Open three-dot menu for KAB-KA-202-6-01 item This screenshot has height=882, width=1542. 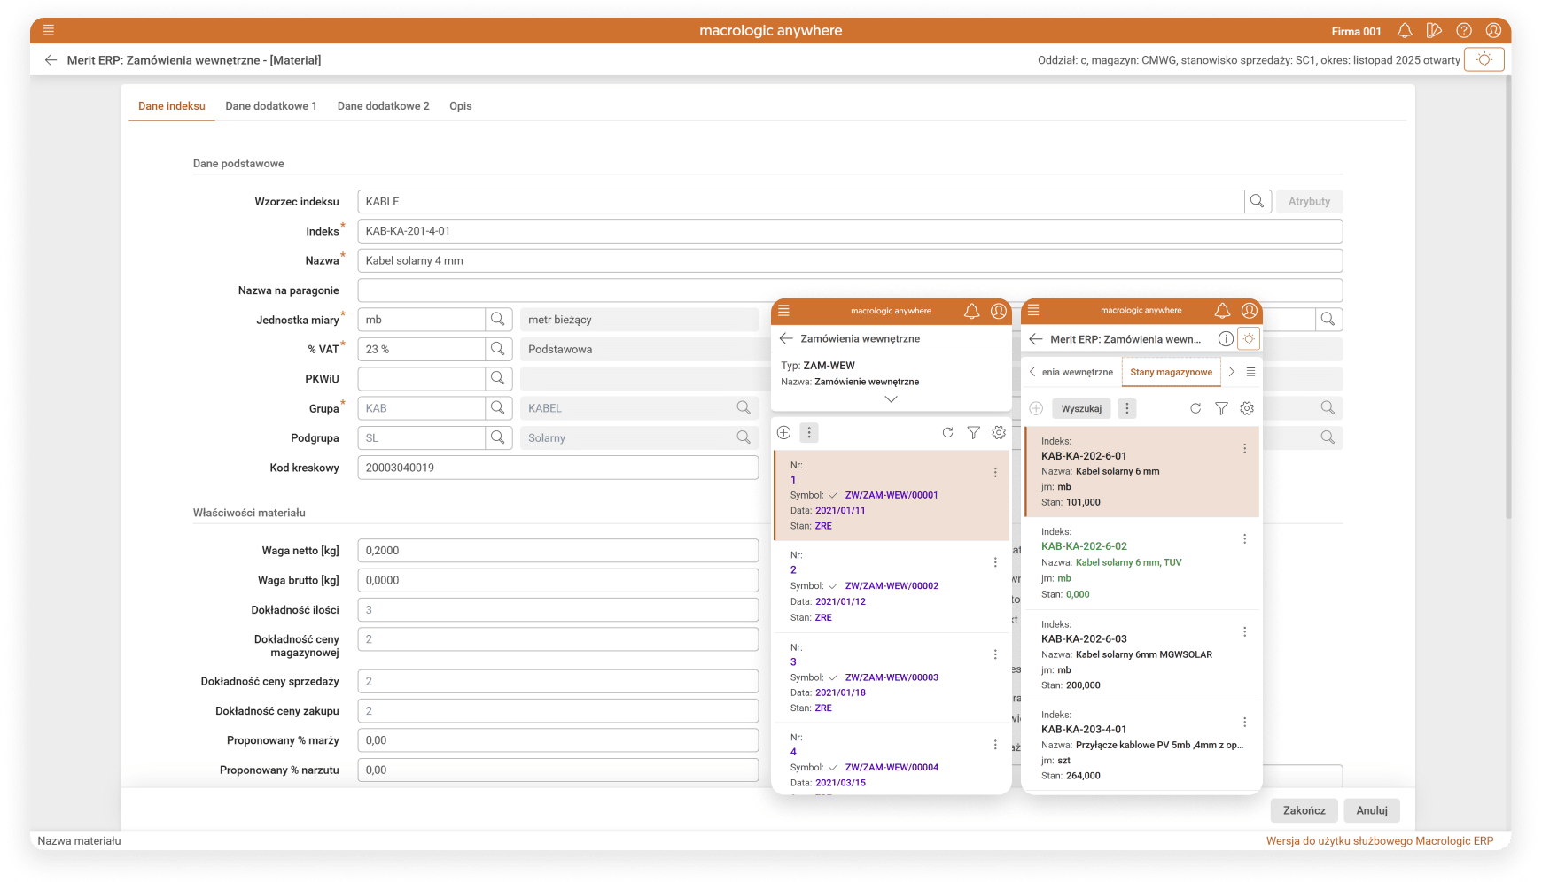click(1244, 449)
